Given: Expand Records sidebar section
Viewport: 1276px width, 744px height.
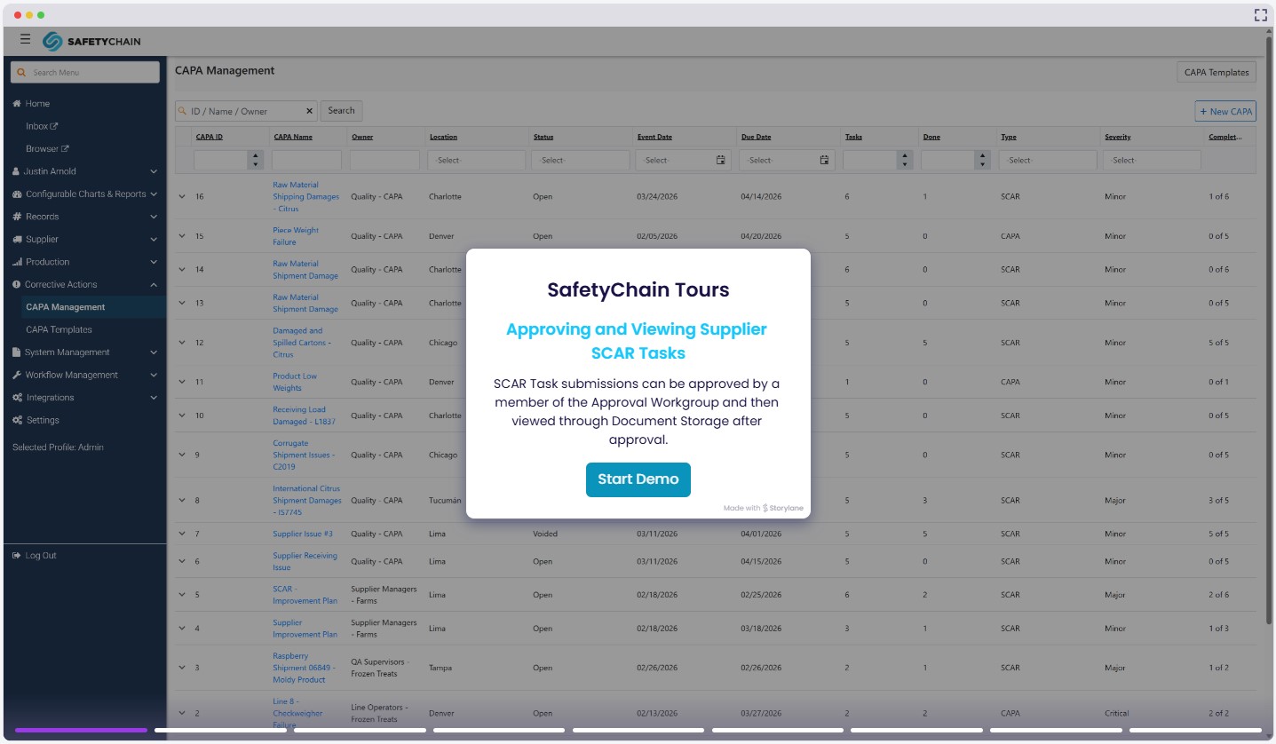Looking at the screenshot, I should [84, 217].
